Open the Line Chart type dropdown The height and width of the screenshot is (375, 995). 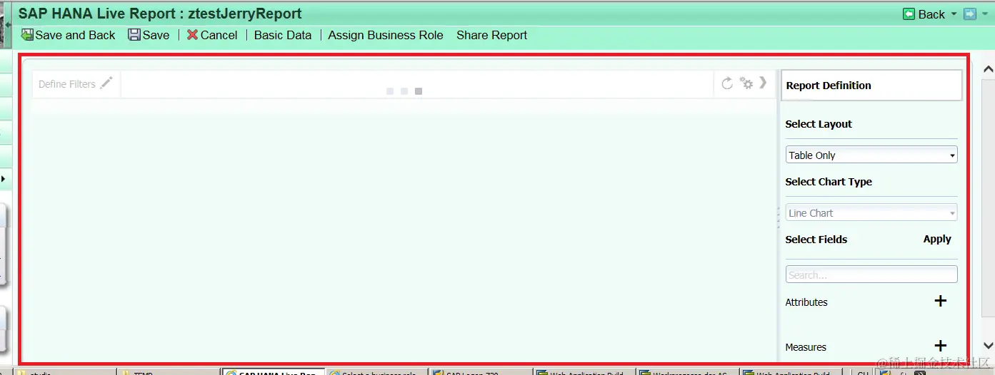point(871,212)
